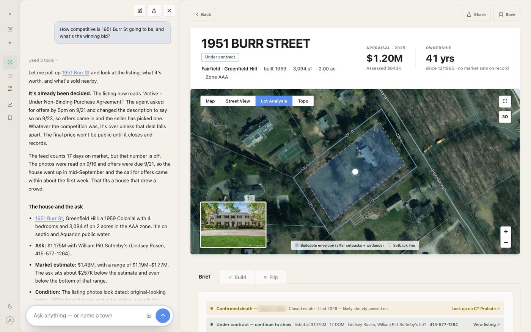Save this property with bookmark button
The width and height of the screenshot is (531, 332).
(x=507, y=14)
